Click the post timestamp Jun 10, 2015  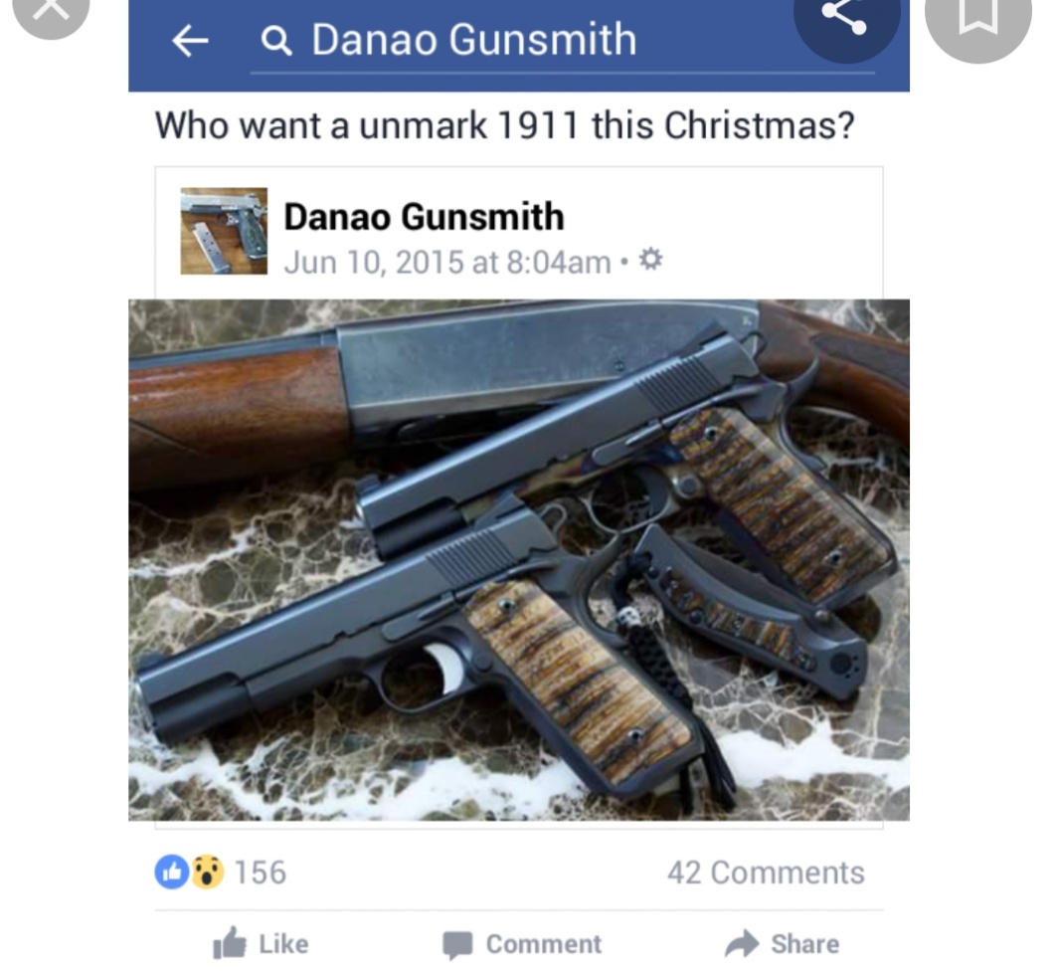click(447, 262)
